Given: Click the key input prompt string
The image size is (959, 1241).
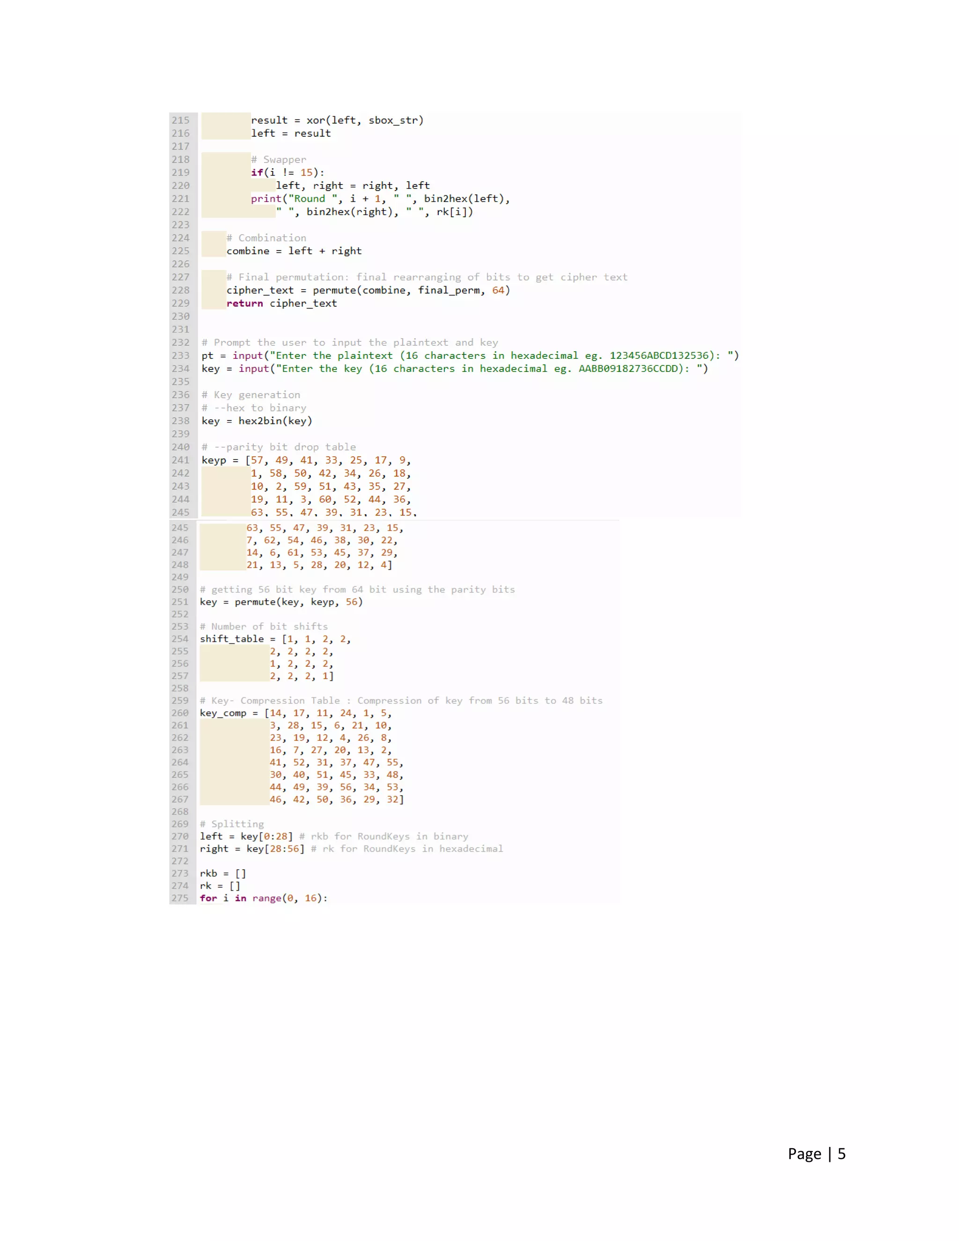Looking at the screenshot, I should [491, 368].
